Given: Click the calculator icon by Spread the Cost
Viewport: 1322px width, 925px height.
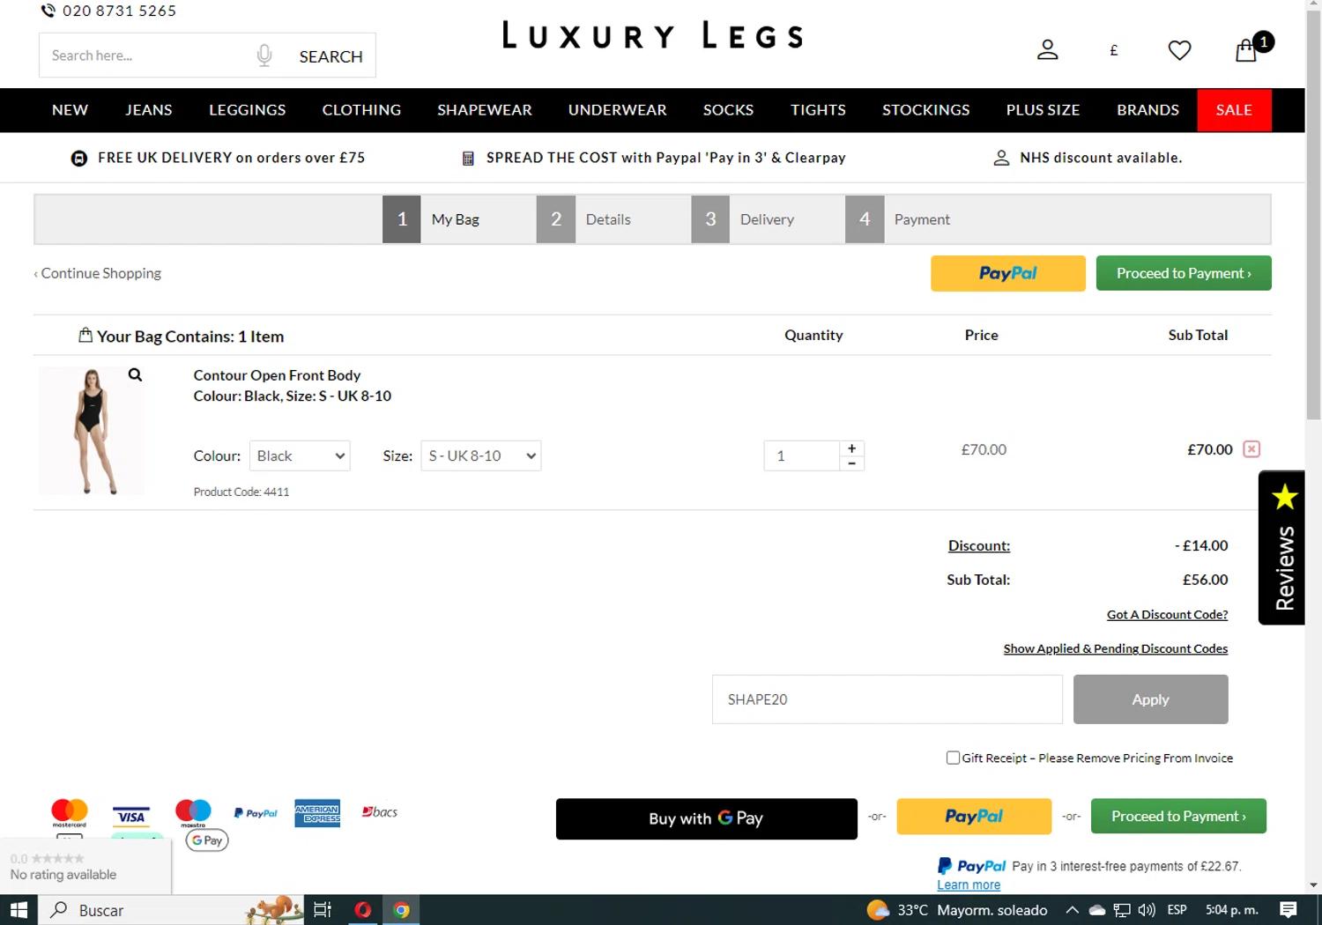Looking at the screenshot, I should pyautogui.click(x=468, y=159).
